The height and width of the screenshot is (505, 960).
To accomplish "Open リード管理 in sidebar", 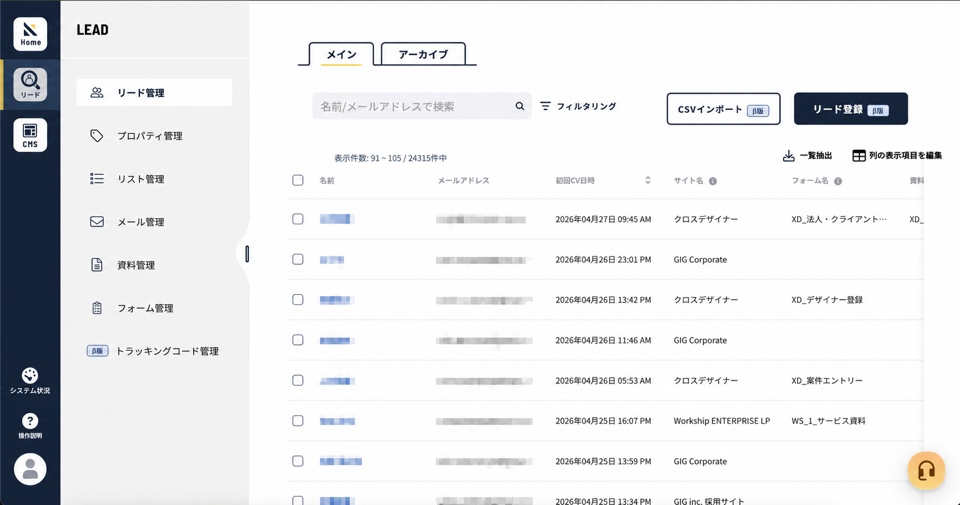I will pos(154,93).
